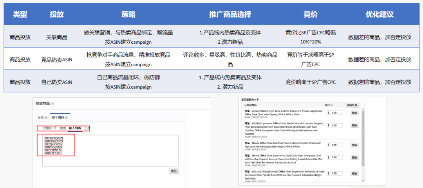Delete the Home Office Chair Ergonomic row
Screen dimensions: 423x188
pos(354,157)
